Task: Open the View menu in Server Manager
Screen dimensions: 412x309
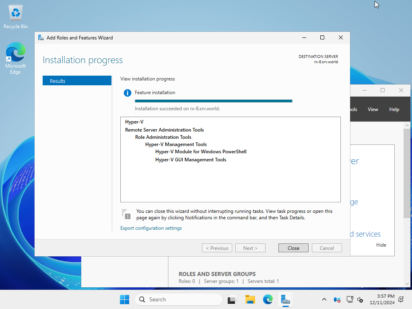Action: [x=373, y=109]
